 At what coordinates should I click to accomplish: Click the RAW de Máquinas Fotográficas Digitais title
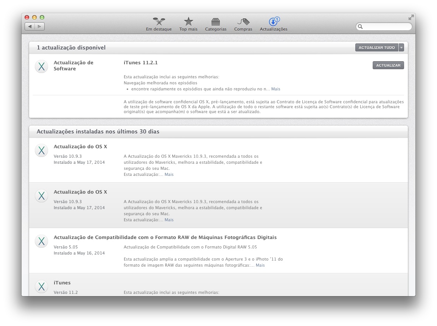[165, 238]
